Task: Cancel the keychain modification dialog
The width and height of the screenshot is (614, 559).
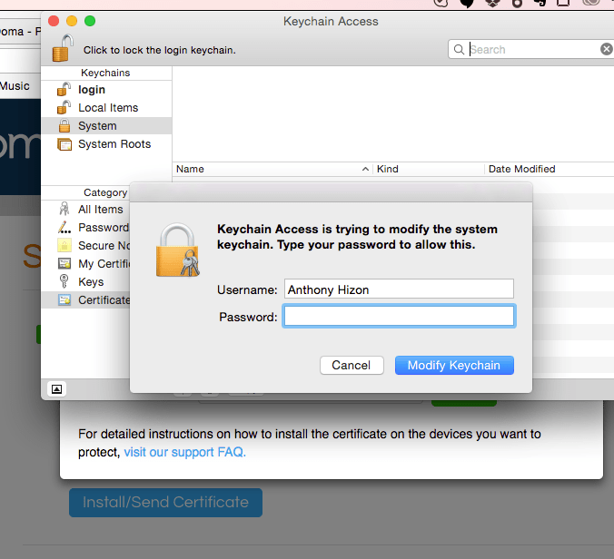Action: [352, 365]
